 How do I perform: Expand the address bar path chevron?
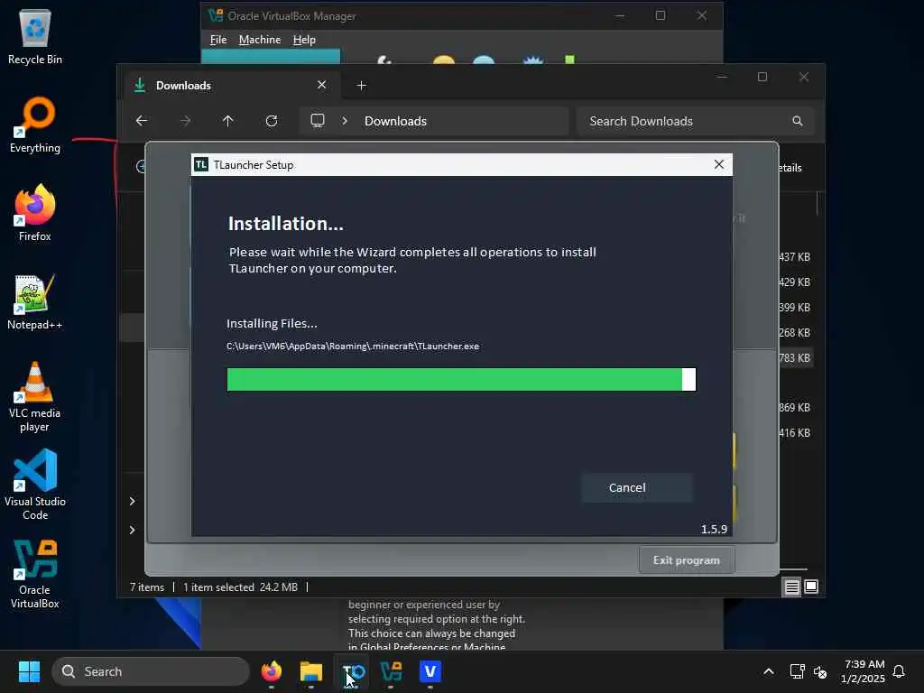click(345, 121)
